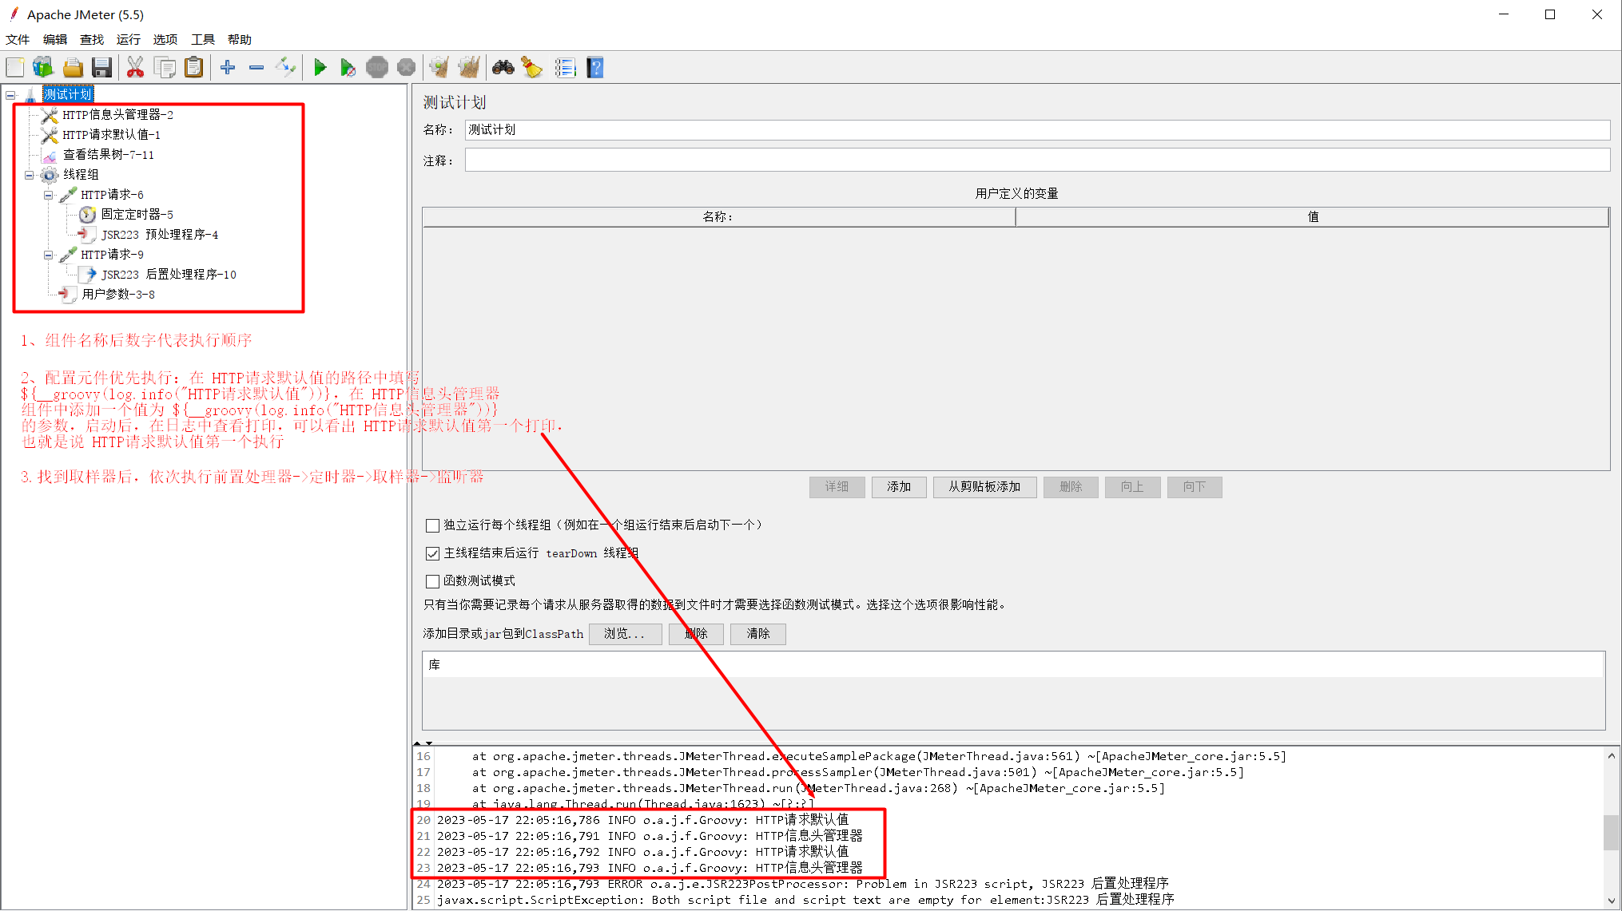
Task: Select the HTTP请求-6 tree node
Action: click(112, 195)
